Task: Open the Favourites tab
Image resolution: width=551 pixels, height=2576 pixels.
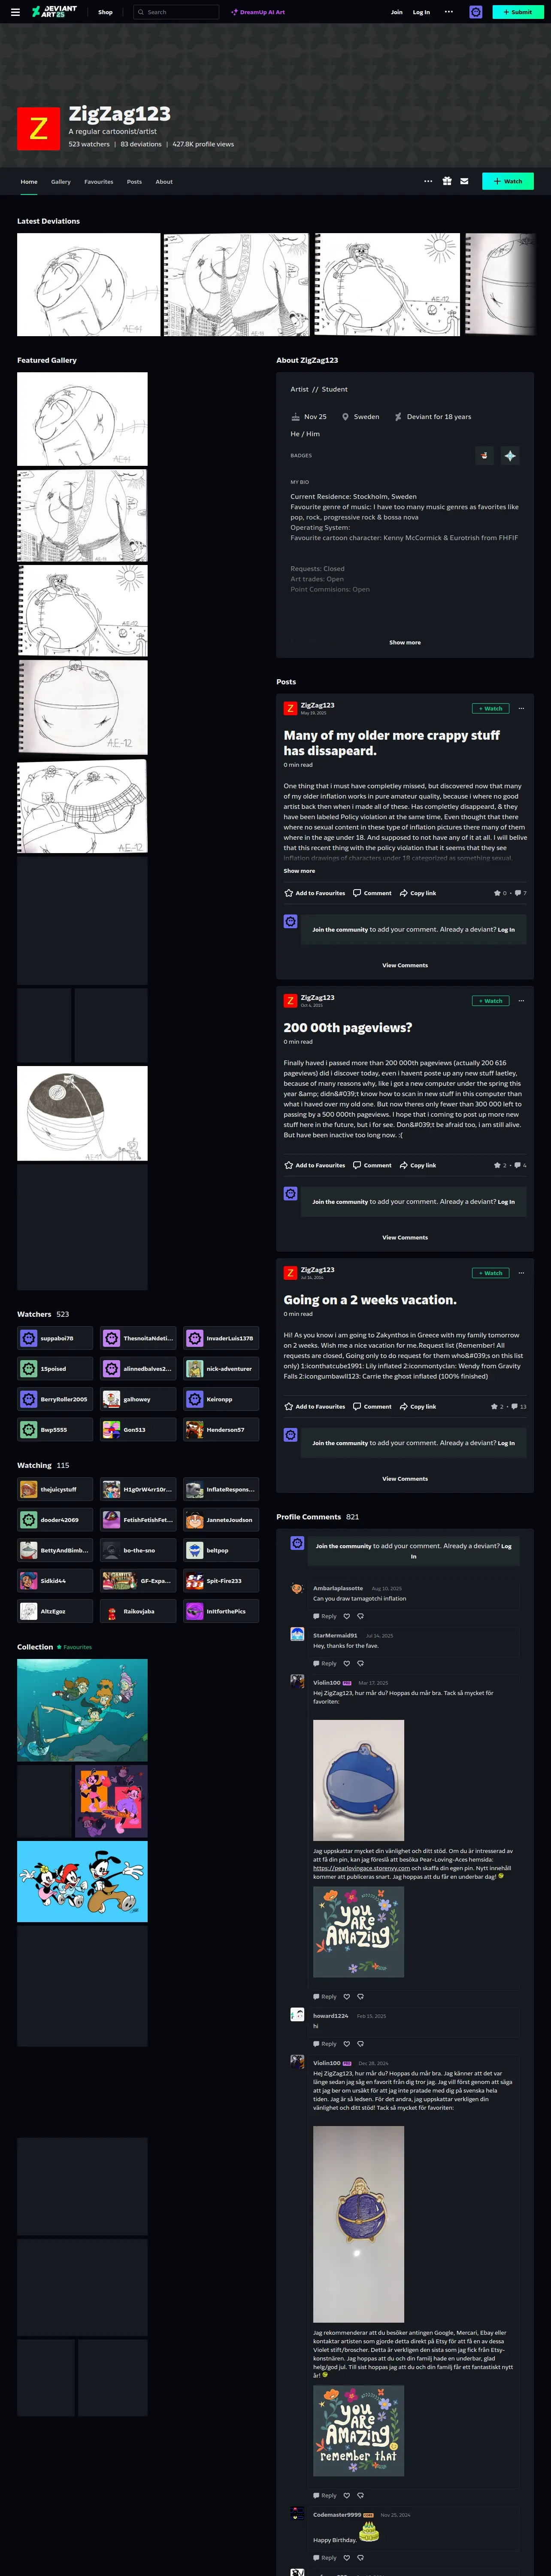Action: (99, 181)
